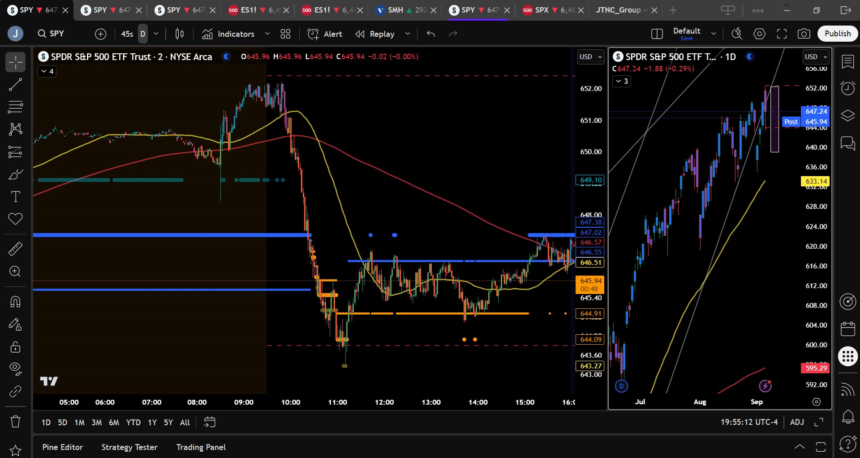Expand the chevron next to Replay

(408, 34)
